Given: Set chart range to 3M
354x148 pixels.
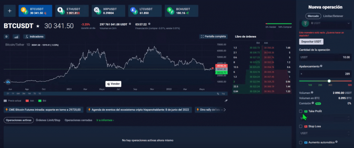Looking at the screenshot, I should 24,94.
